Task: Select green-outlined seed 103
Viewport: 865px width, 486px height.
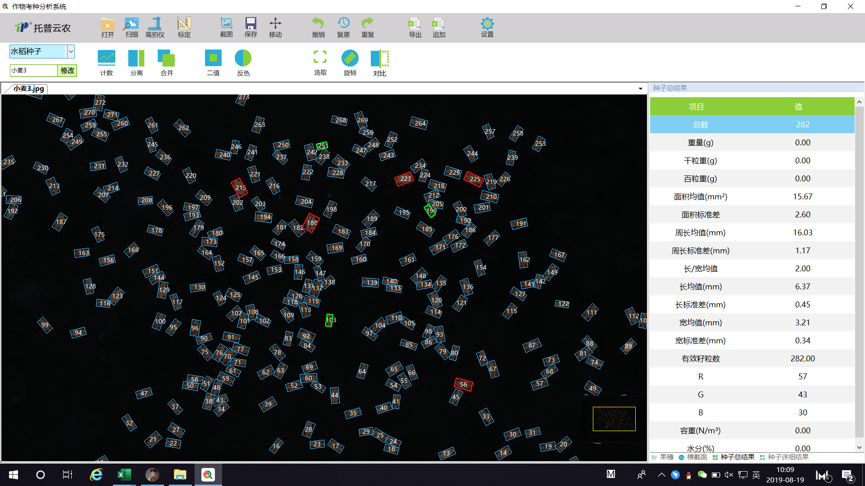Action: (329, 320)
